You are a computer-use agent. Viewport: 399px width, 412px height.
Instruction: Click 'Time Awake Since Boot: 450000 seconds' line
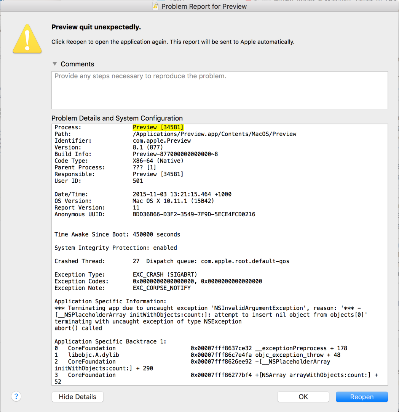[x=117, y=235]
